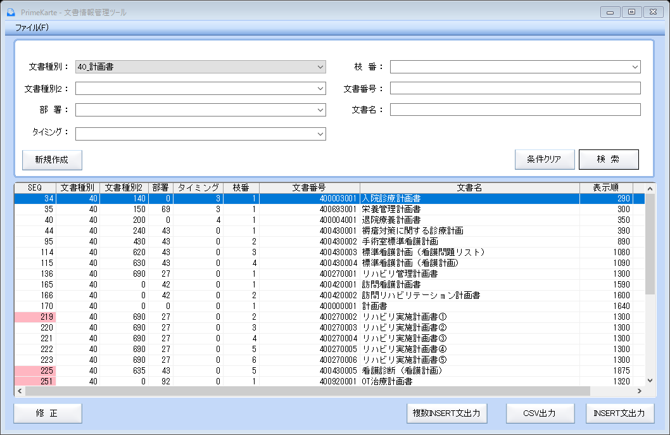Click the pink SEQ cell 225
The image size is (670, 435).
tap(35, 371)
